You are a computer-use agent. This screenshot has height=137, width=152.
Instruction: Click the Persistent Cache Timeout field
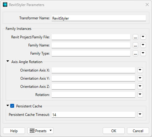coord(93,115)
